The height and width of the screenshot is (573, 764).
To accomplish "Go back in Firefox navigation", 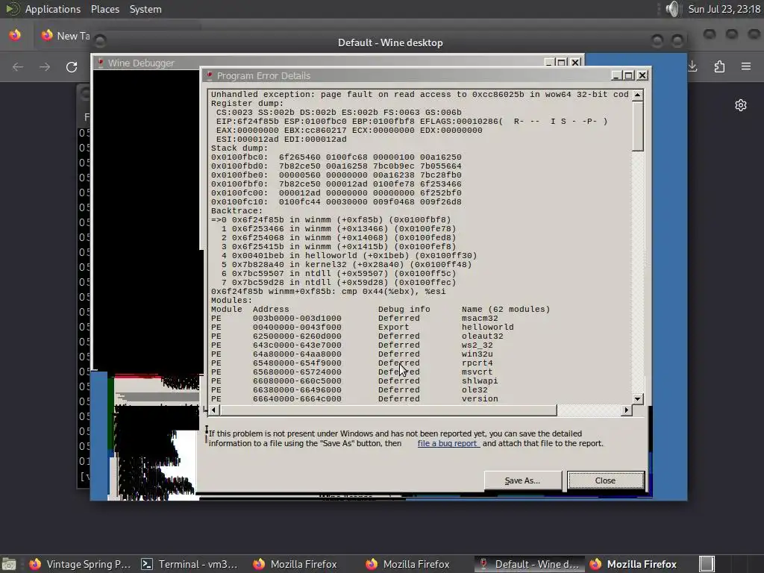I will 18,66.
